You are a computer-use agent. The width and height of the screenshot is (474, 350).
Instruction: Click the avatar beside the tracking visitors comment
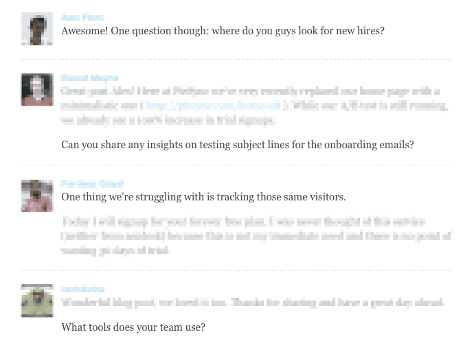click(37, 196)
